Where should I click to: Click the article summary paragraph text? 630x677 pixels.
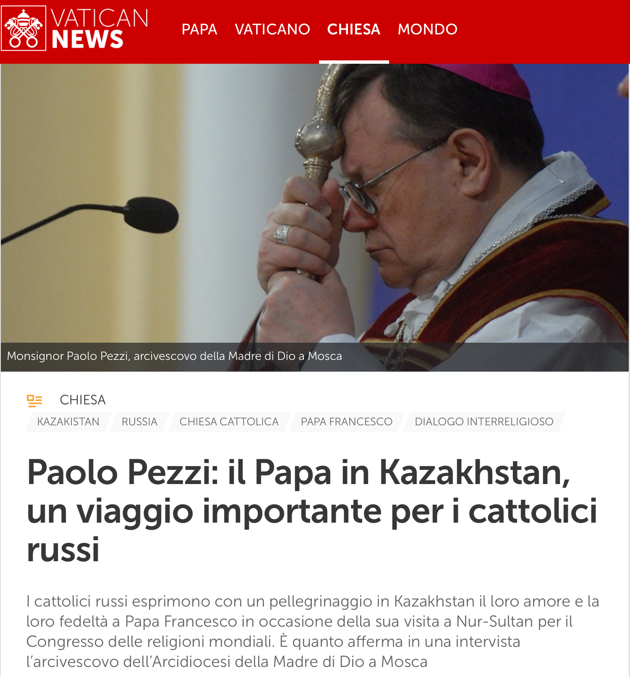pyautogui.click(x=313, y=631)
